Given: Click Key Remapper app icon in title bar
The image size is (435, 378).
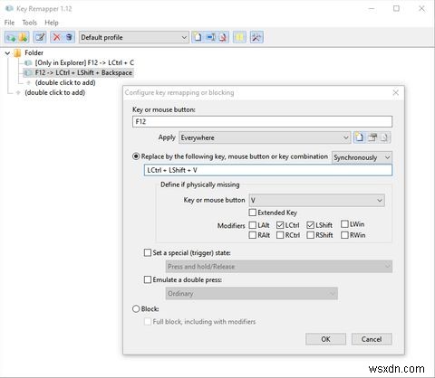Looking at the screenshot, I should [x=9, y=8].
